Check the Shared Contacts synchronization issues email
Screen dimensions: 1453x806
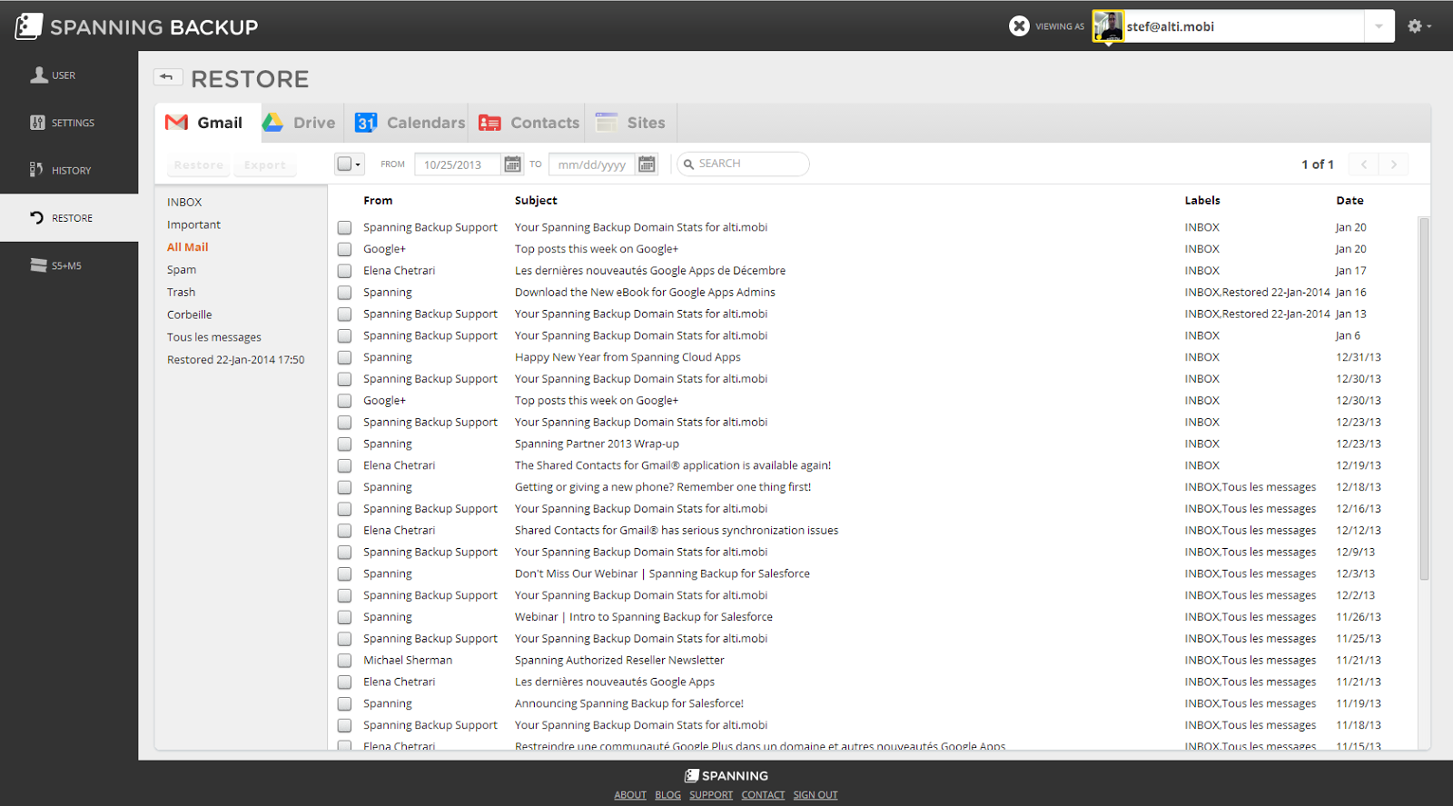[344, 531]
